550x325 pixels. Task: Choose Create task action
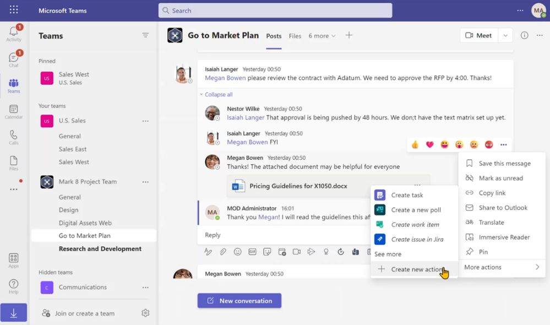coord(414,195)
